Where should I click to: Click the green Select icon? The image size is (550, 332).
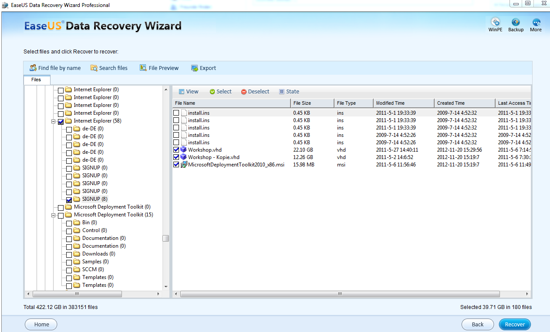point(213,92)
